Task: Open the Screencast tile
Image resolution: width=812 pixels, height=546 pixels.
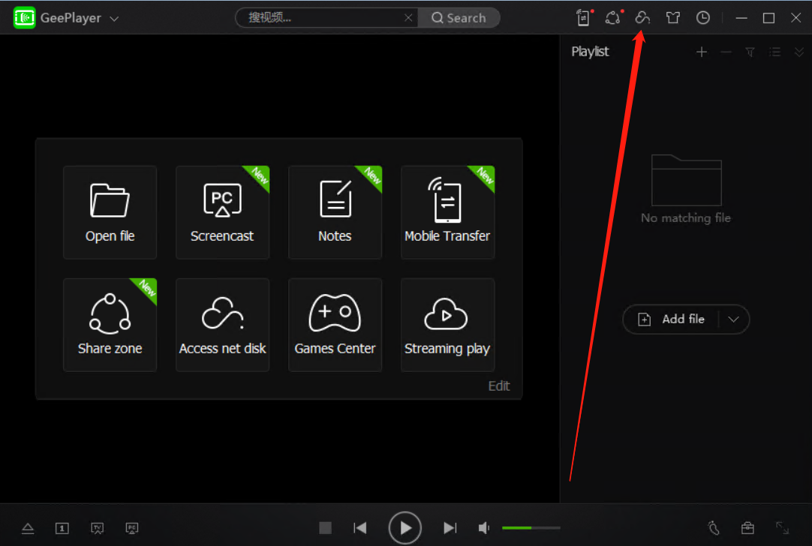Action: 222,212
